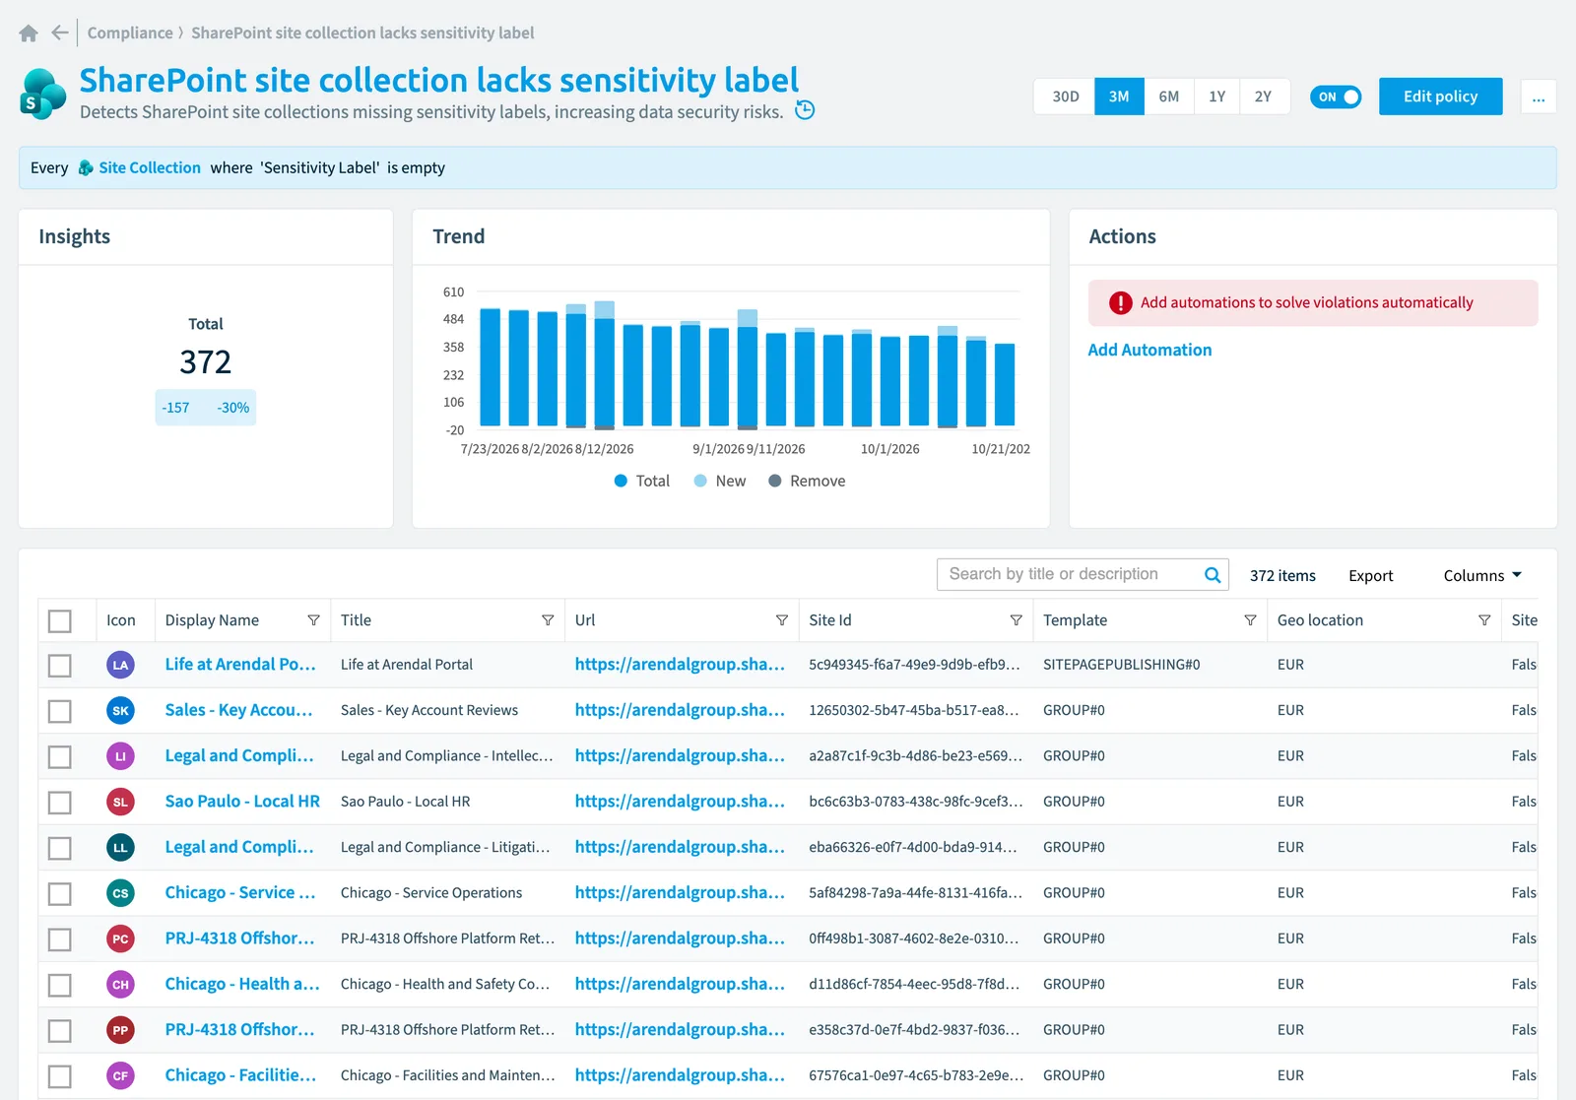Click the back arrow icon
Screen dimensions: 1576x1100
pos(60,32)
